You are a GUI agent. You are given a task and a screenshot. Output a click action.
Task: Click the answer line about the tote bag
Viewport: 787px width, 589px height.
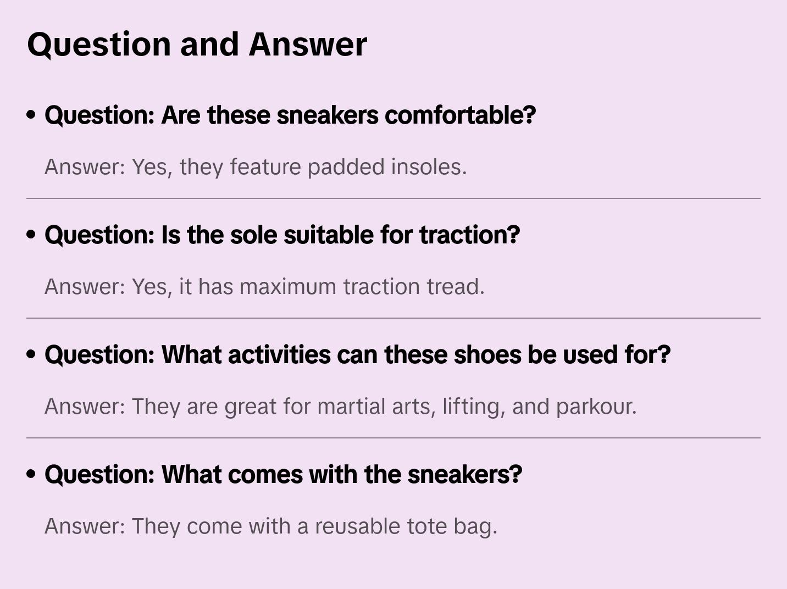click(x=270, y=526)
